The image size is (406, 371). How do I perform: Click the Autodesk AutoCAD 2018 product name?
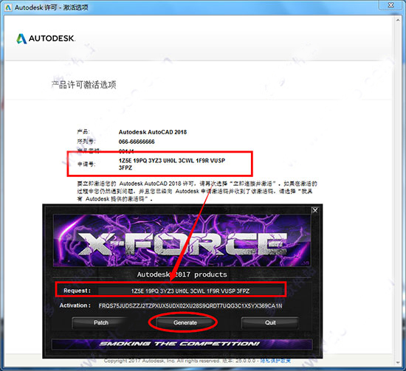pos(153,132)
